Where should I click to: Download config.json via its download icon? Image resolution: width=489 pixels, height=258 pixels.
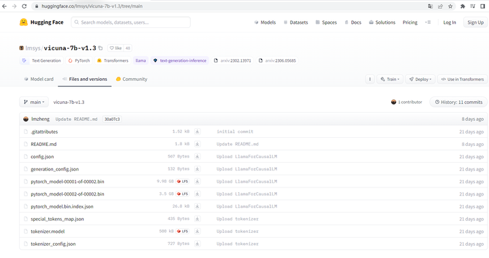[197, 156]
